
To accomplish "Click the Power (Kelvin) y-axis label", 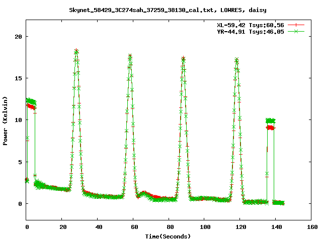I will click(x=5, y=121).
